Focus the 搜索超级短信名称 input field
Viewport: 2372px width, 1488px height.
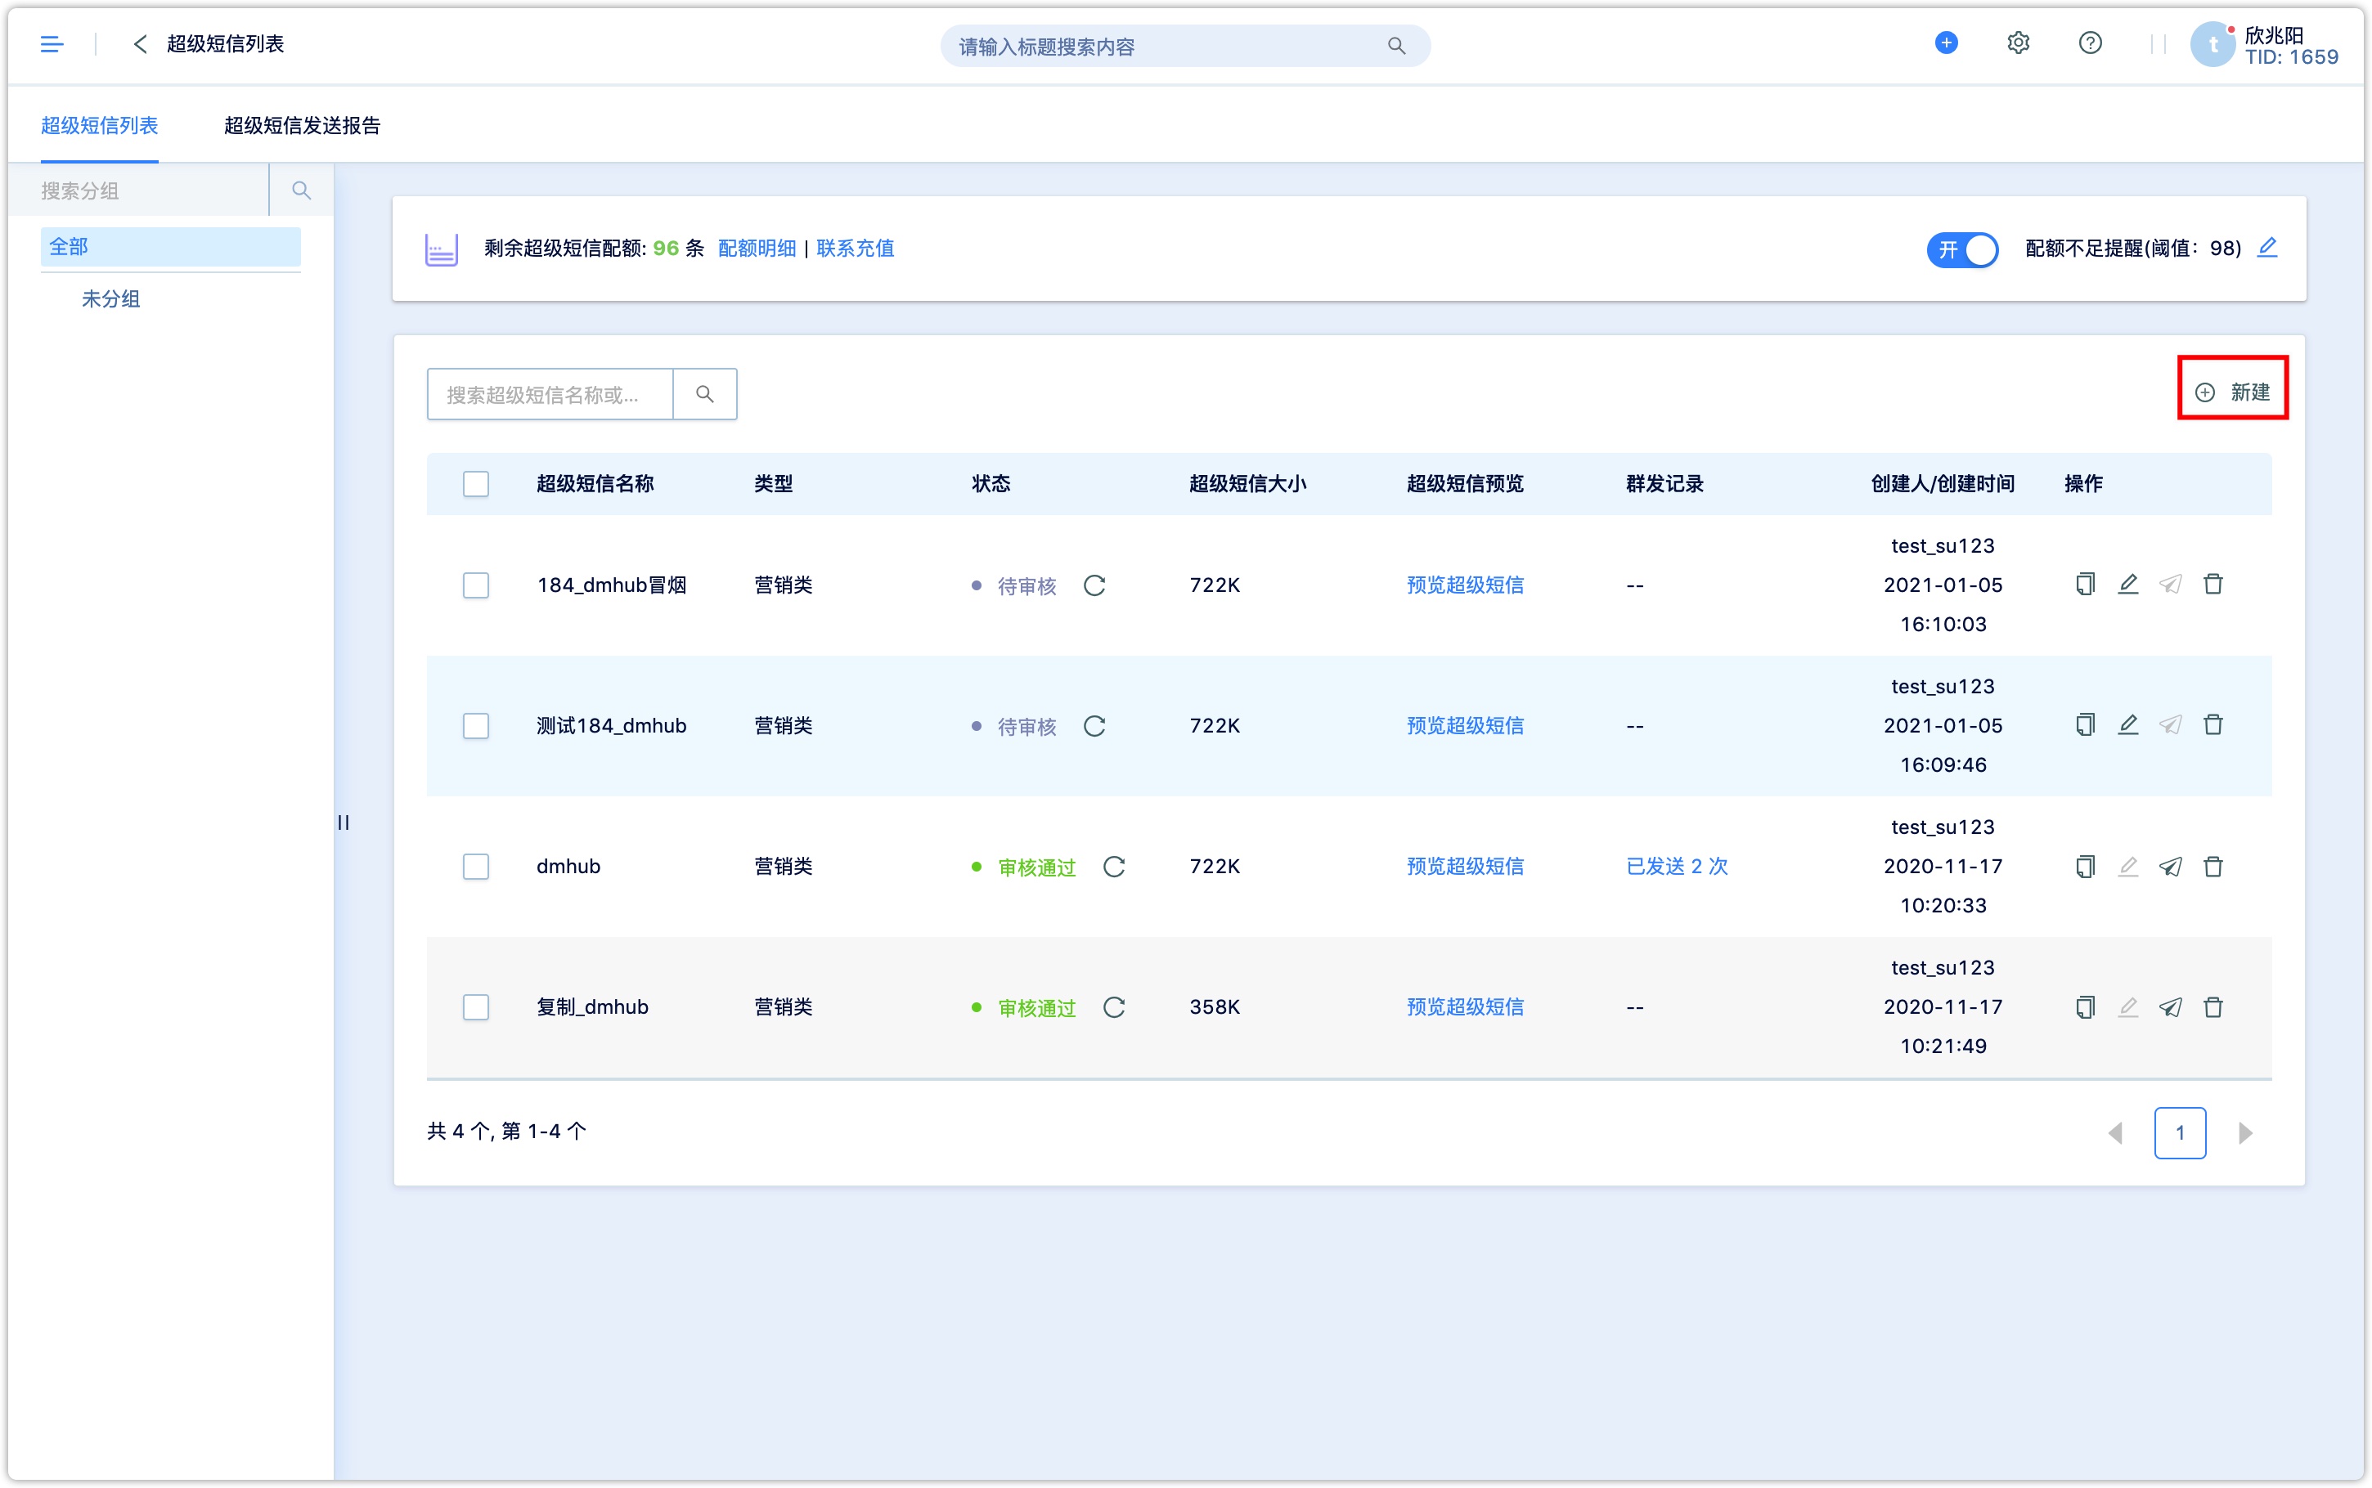tap(550, 393)
